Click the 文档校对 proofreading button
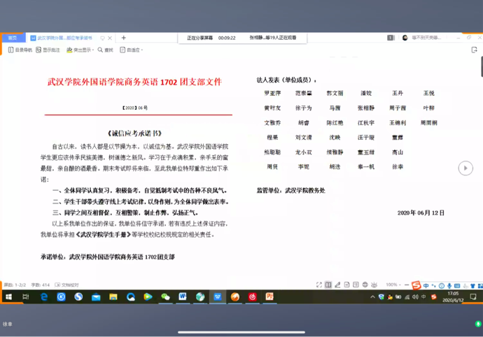The image size is (483, 337). [69, 285]
